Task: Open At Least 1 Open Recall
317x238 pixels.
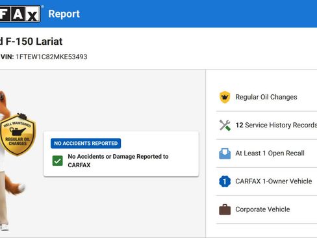Action: point(266,153)
